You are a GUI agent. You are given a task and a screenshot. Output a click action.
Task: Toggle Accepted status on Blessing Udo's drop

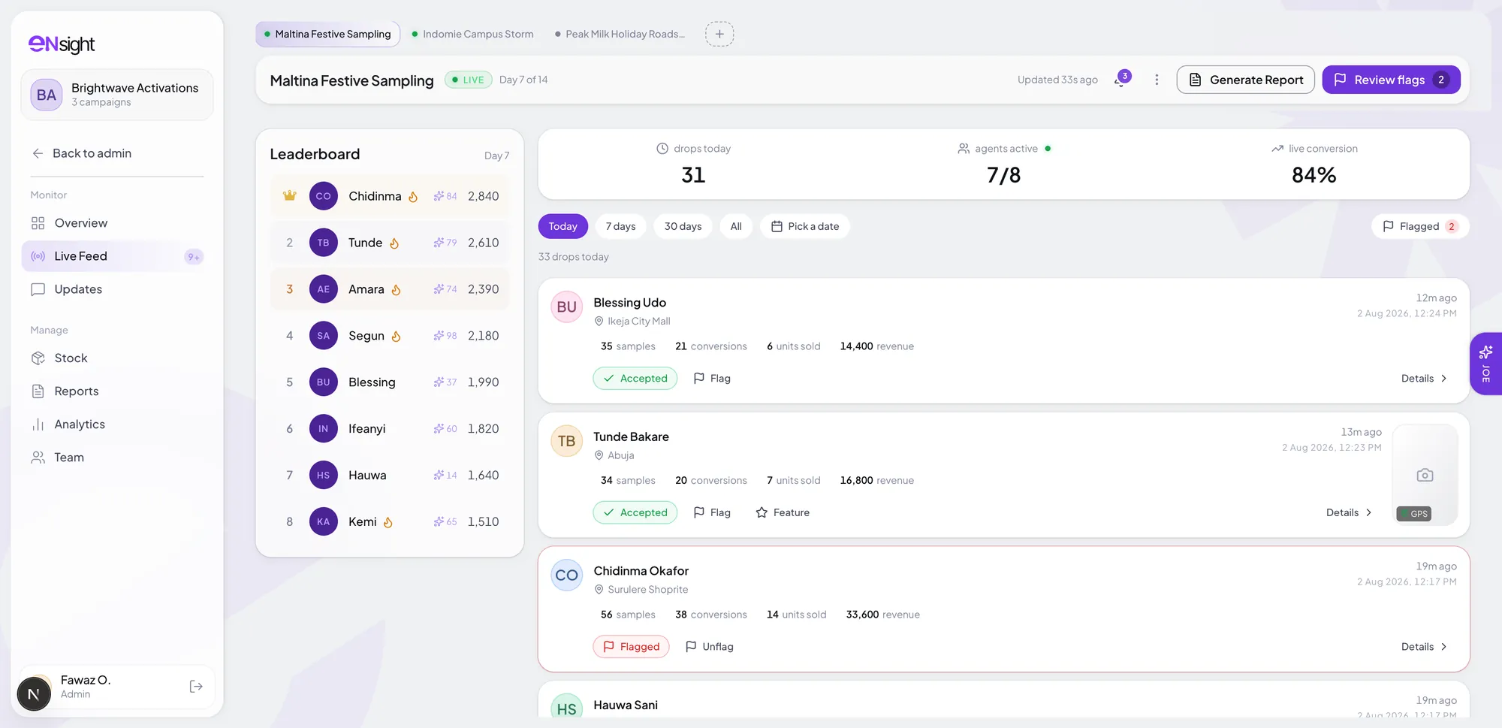635,379
